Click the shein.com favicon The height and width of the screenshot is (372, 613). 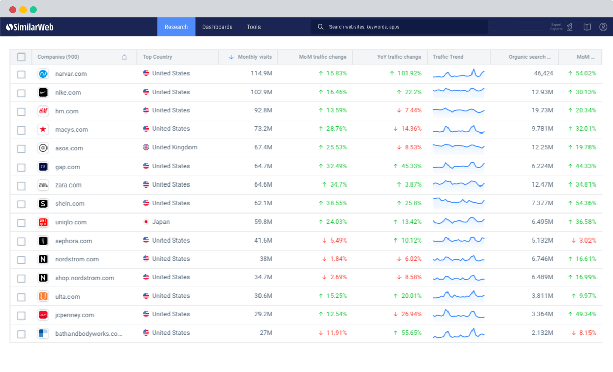click(x=43, y=204)
